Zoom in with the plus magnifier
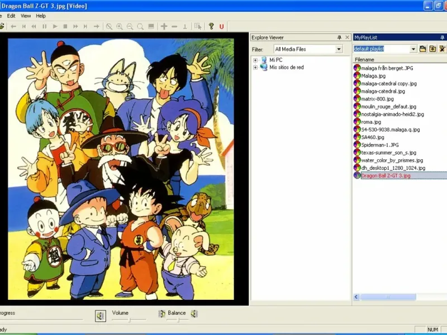 coord(120,26)
